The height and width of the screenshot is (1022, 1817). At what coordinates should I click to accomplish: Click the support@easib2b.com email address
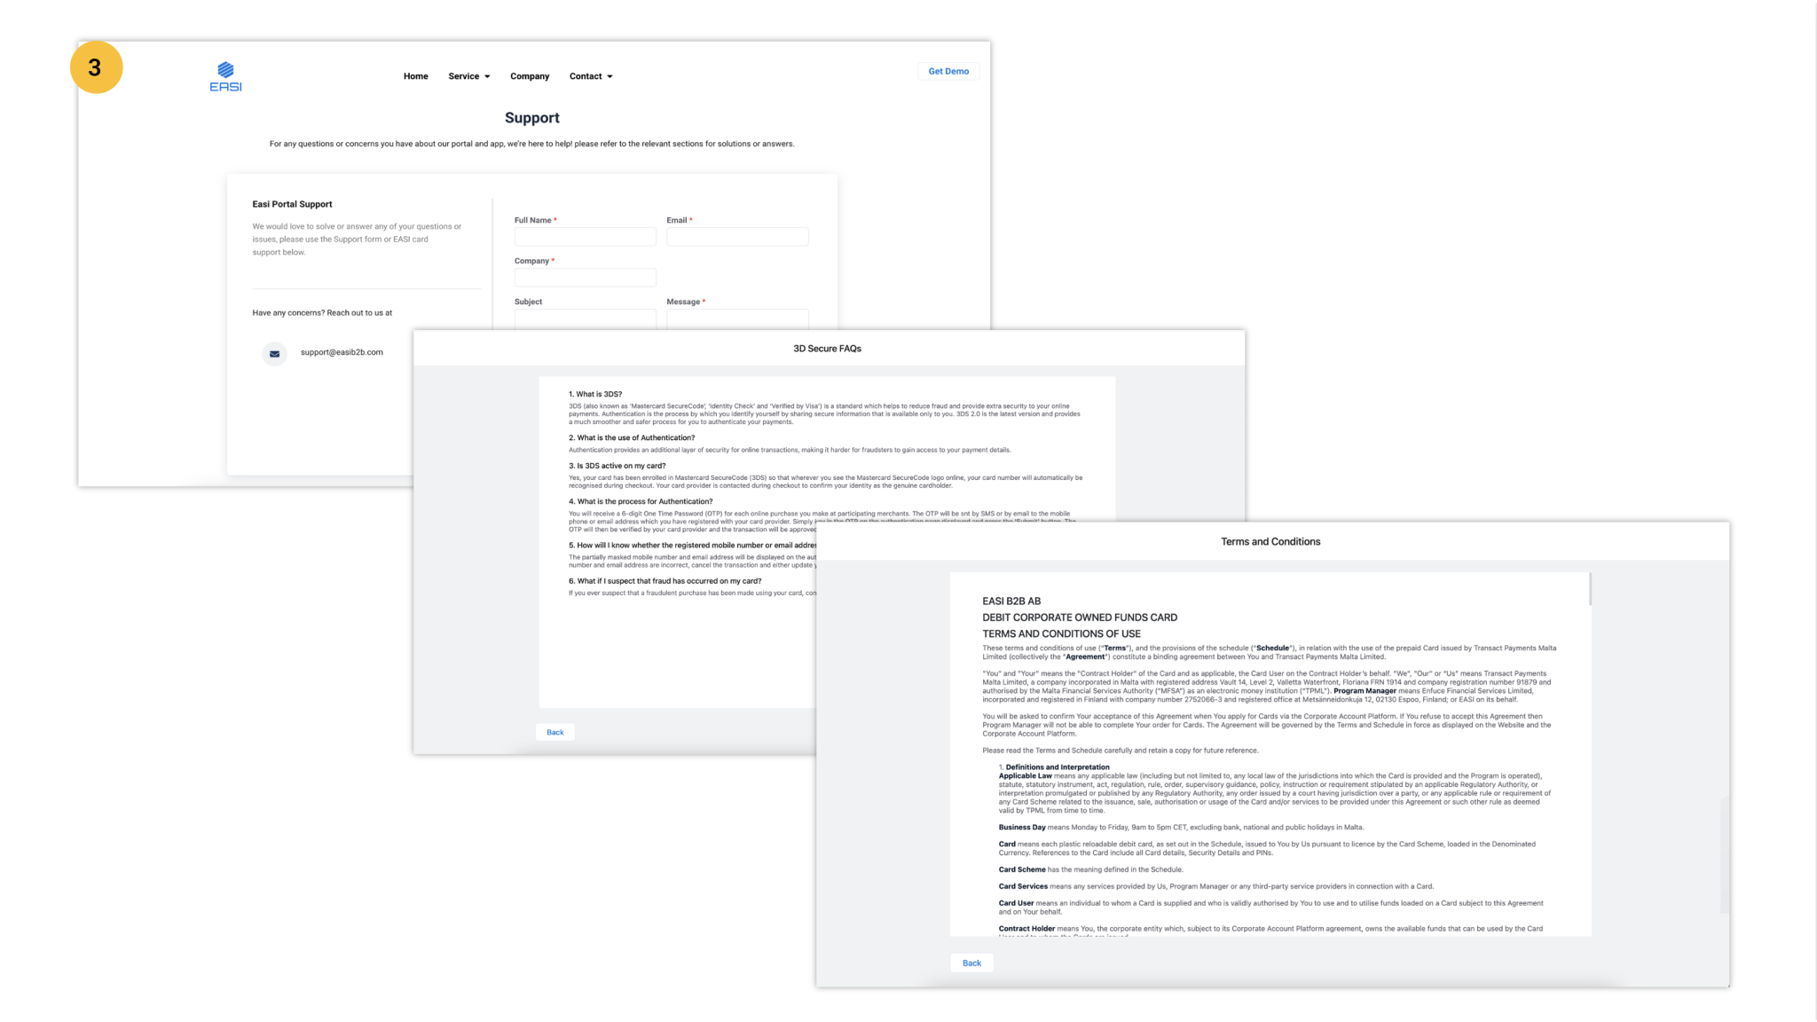[x=342, y=352]
